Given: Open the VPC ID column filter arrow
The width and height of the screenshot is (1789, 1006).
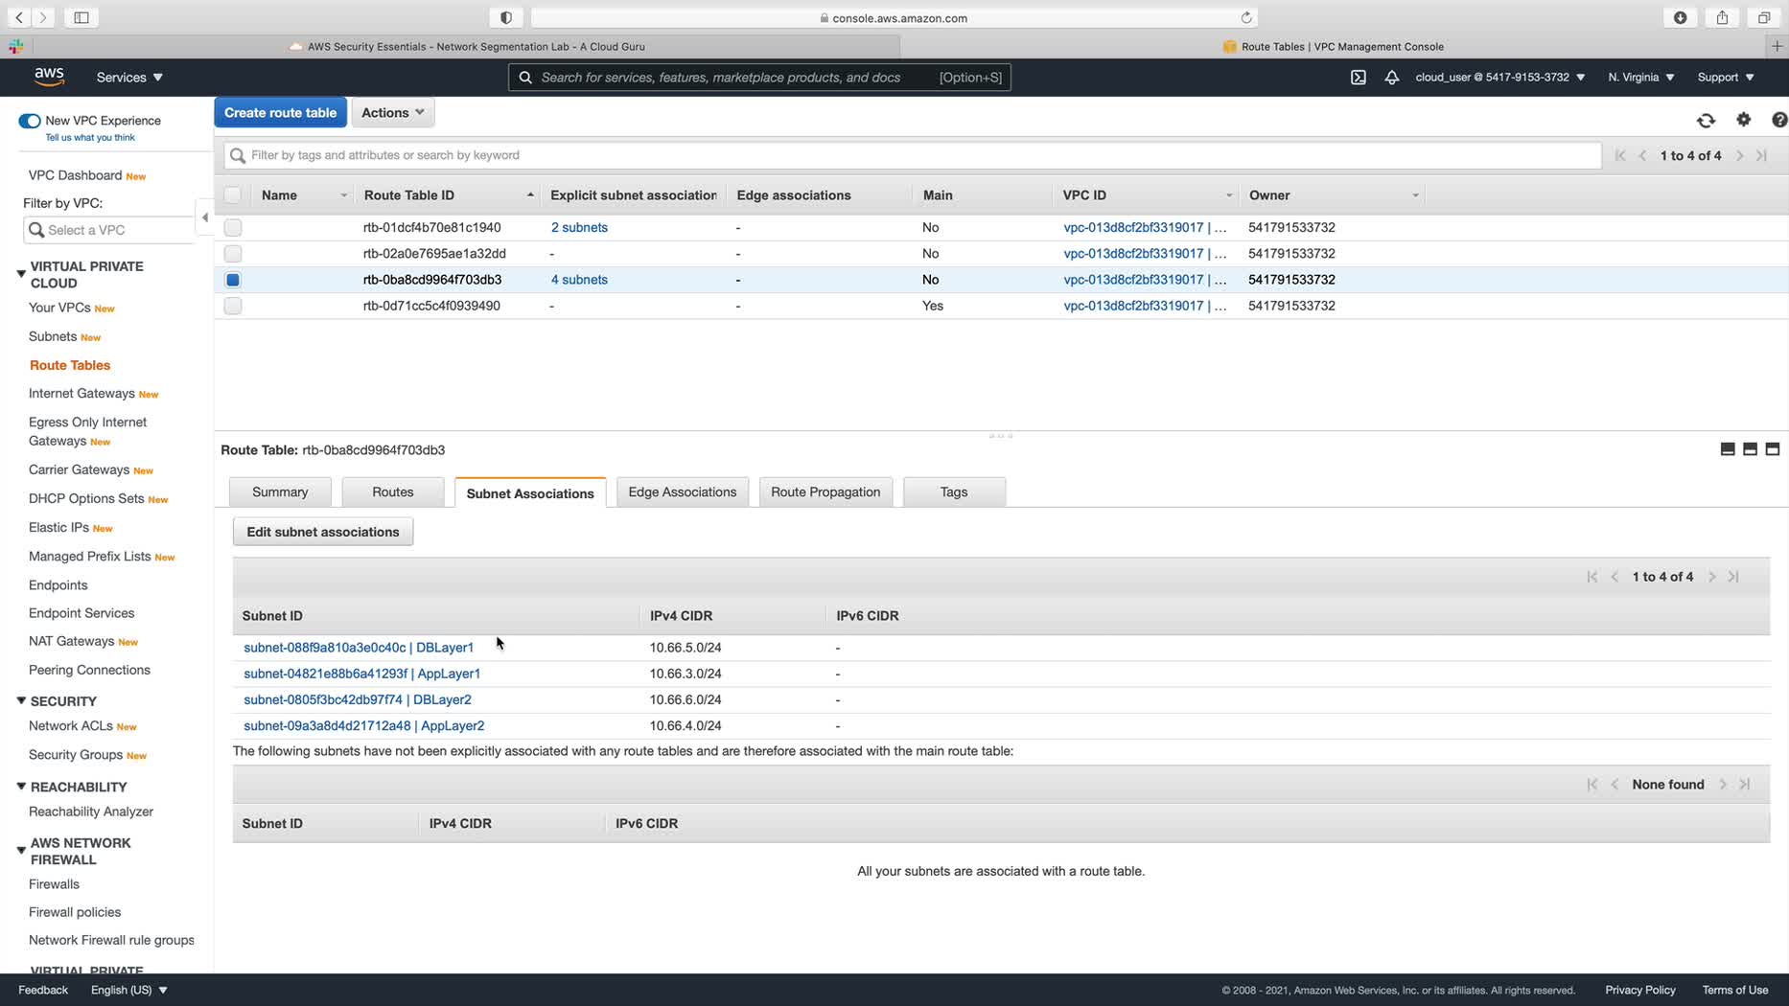Looking at the screenshot, I should (x=1228, y=195).
